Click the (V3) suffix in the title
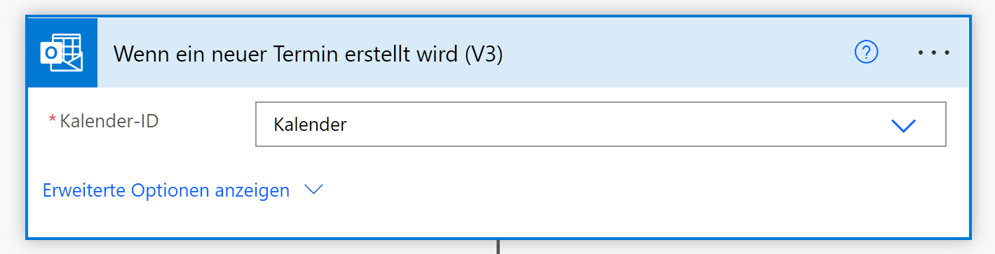This screenshot has height=254, width=995. 485,54
